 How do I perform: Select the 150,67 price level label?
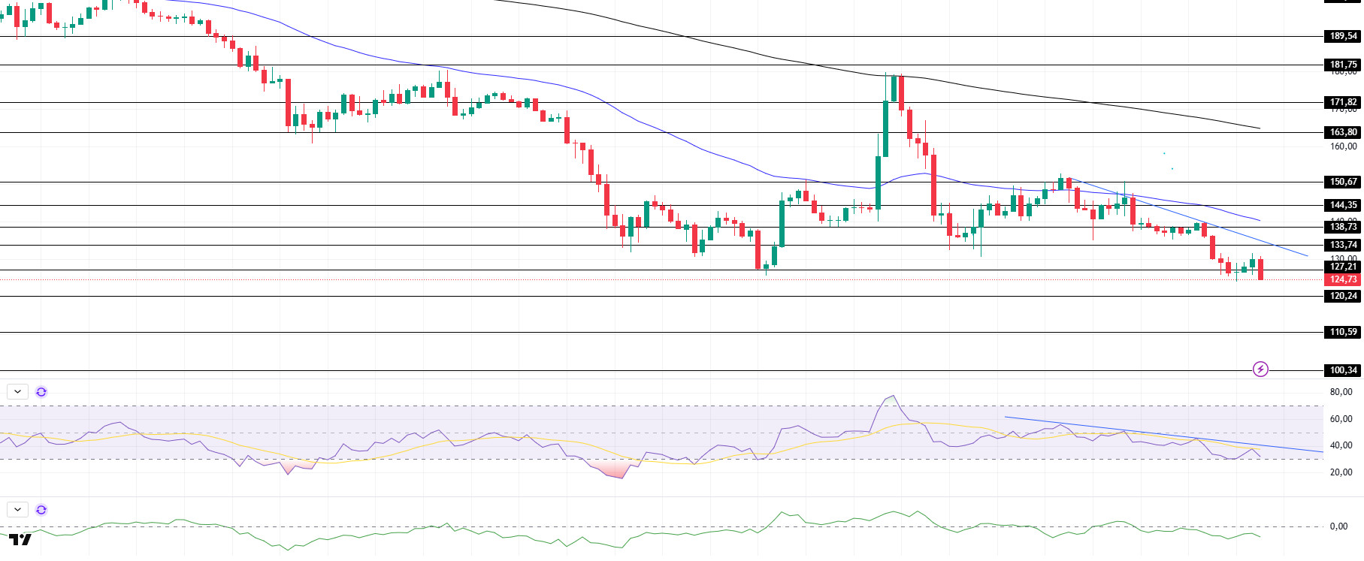click(1342, 182)
